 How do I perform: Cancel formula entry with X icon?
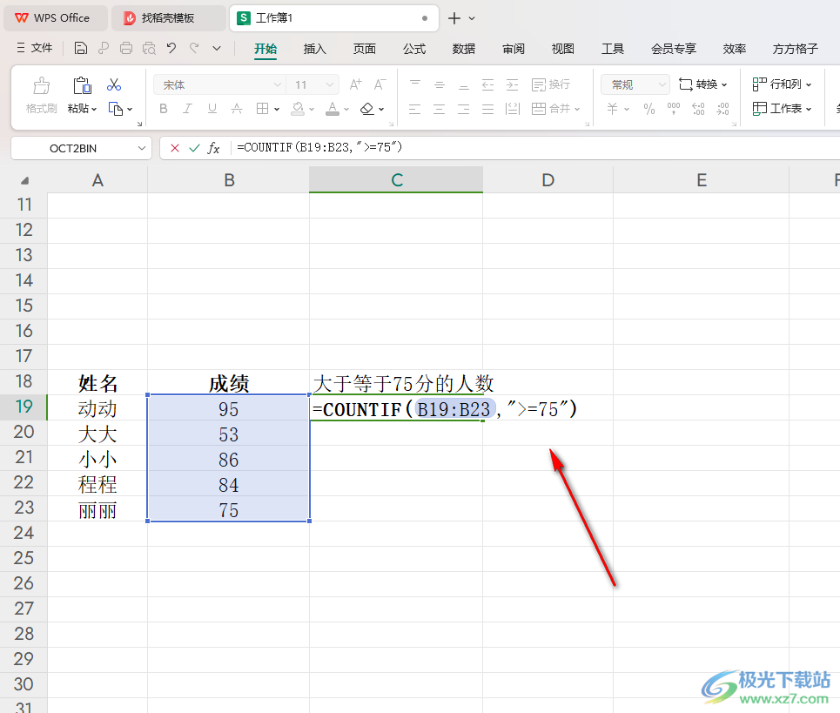click(175, 148)
